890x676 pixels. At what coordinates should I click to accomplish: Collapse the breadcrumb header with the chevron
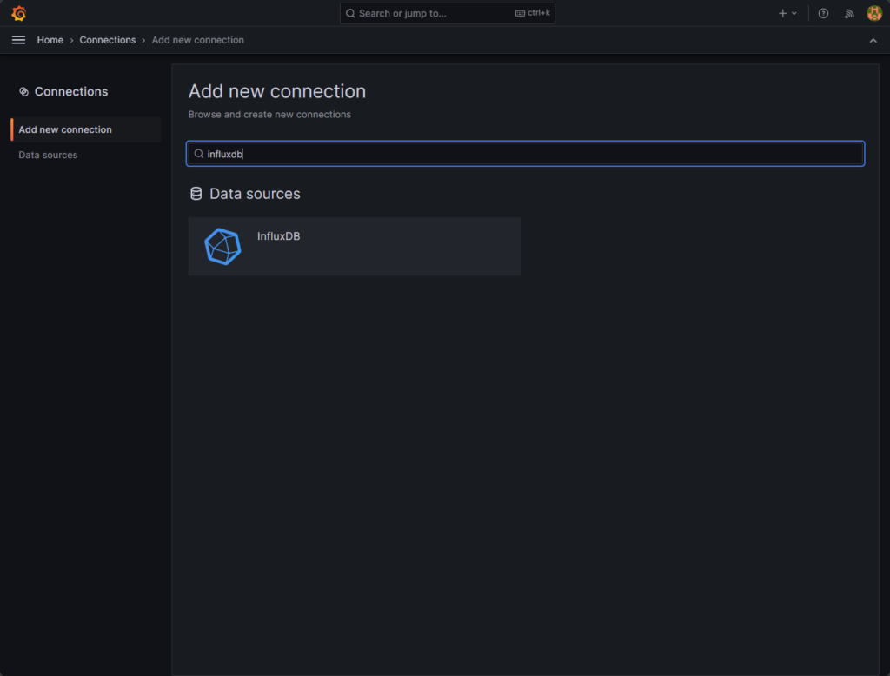[873, 40]
